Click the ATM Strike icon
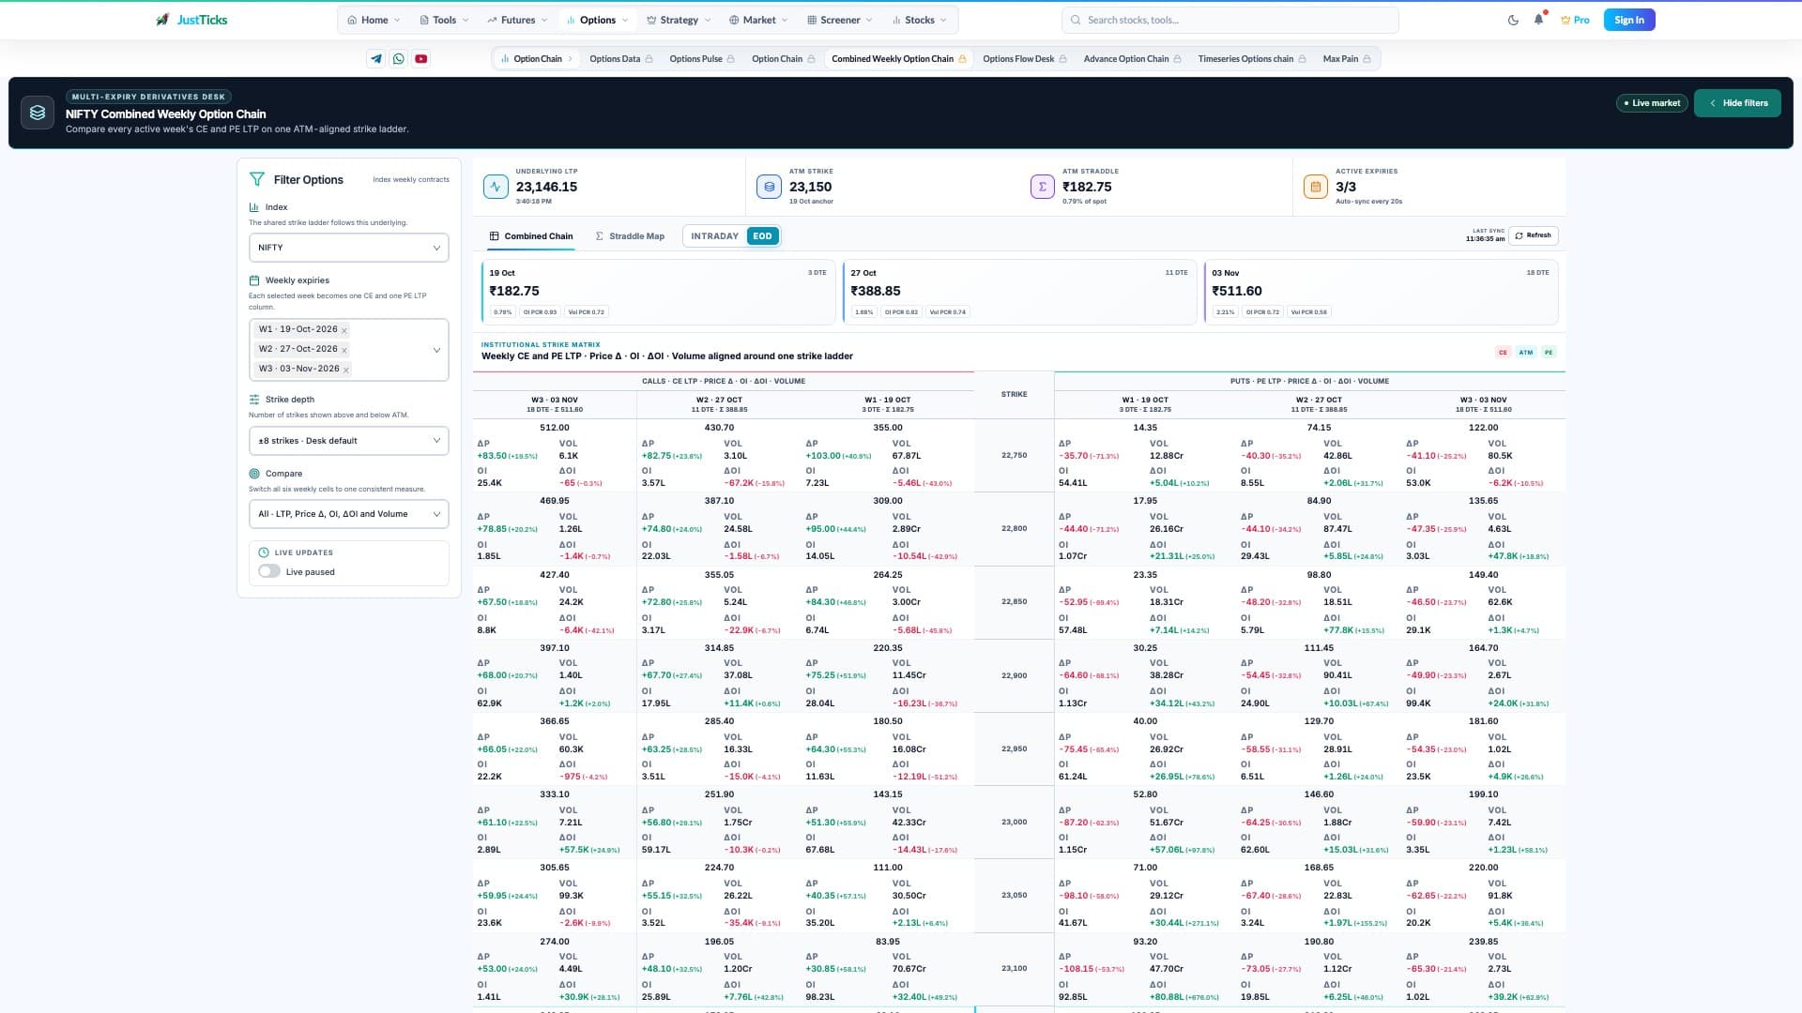The width and height of the screenshot is (1802, 1013). tap(769, 187)
